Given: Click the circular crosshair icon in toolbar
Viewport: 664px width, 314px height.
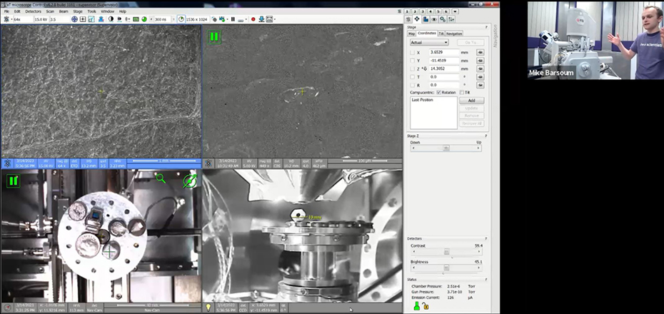Looking at the screenshot, I should click(74, 19).
